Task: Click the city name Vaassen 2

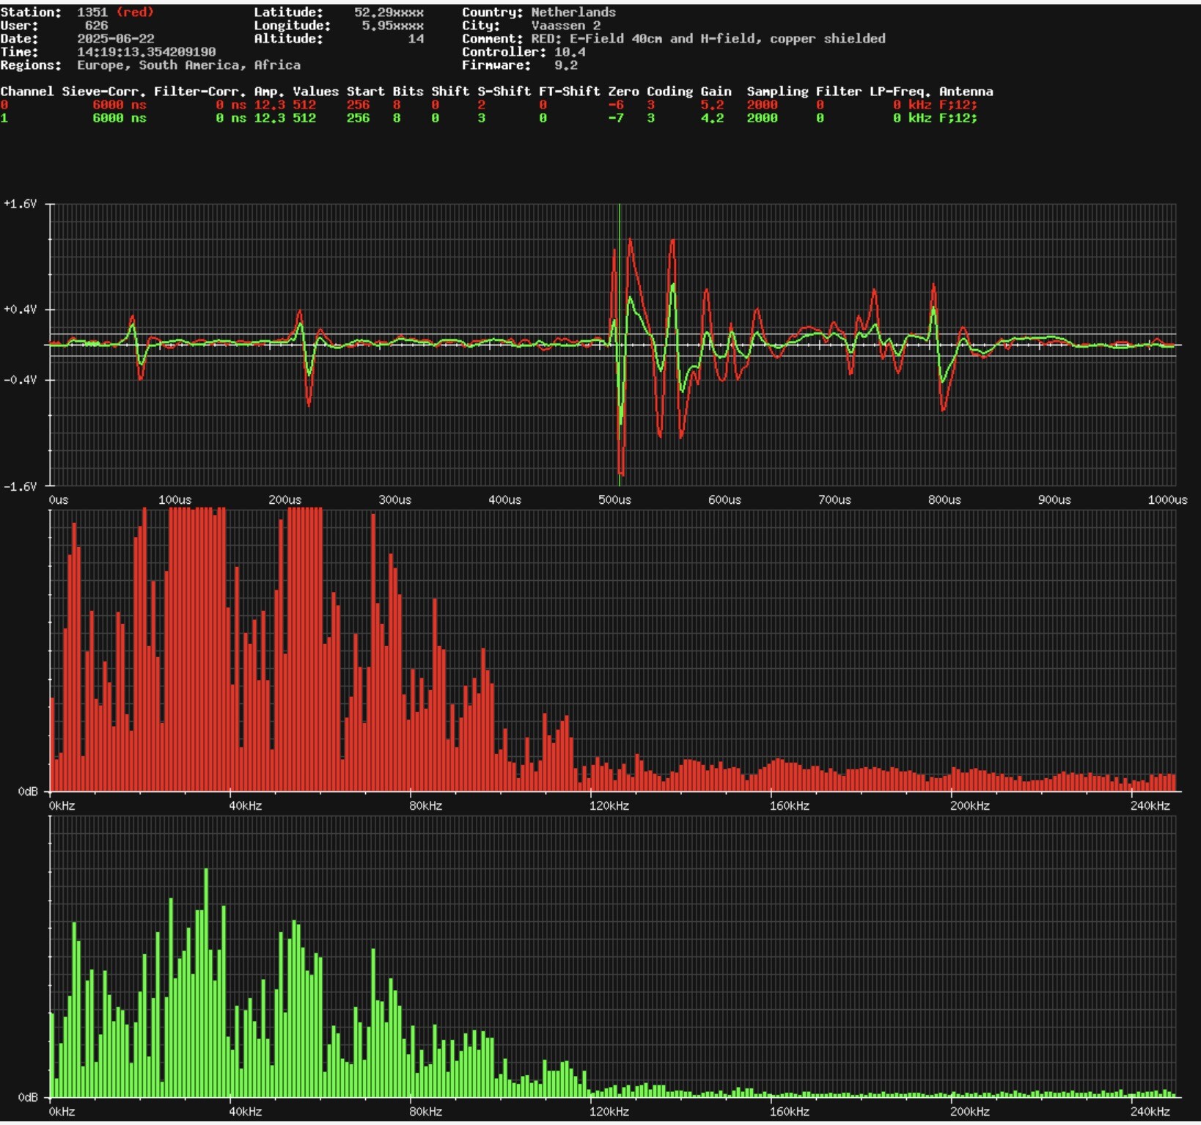Action: [565, 26]
